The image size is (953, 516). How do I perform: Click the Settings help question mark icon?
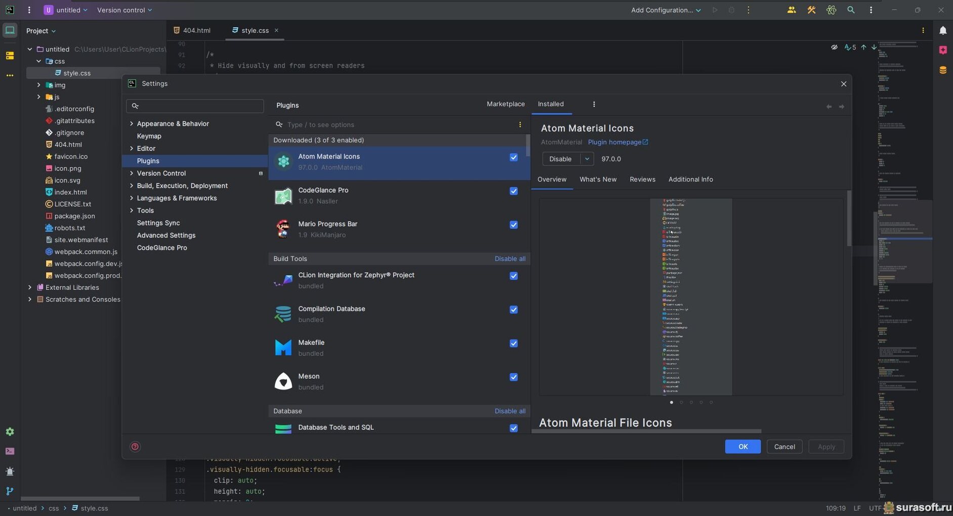point(135,447)
